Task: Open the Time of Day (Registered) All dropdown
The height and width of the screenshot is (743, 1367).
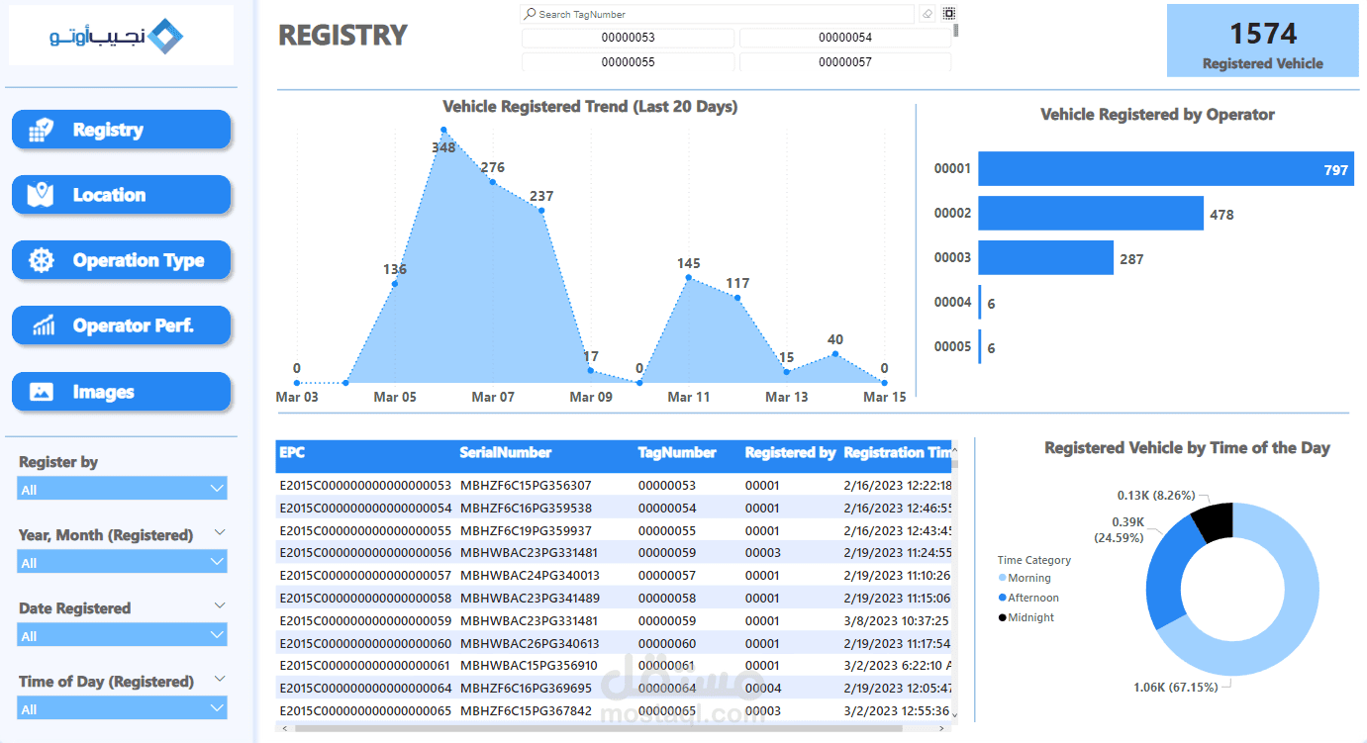Action: [x=122, y=708]
